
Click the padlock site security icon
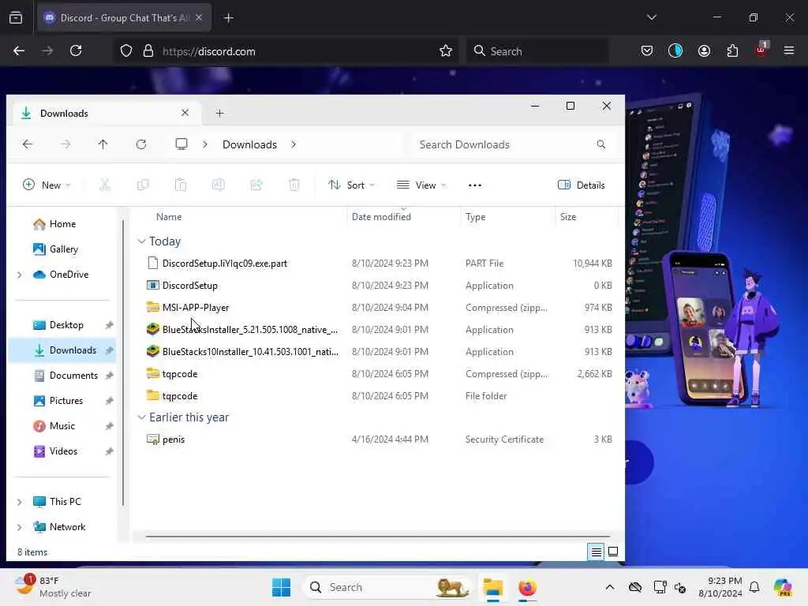click(x=148, y=50)
